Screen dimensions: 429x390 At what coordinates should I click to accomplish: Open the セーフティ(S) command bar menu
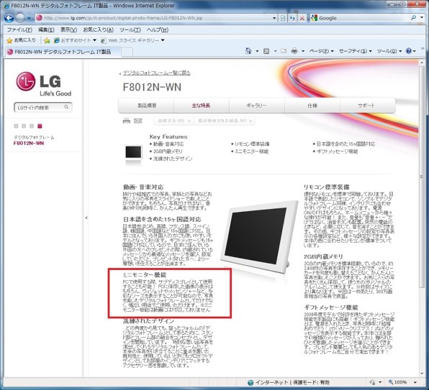[x=356, y=51]
